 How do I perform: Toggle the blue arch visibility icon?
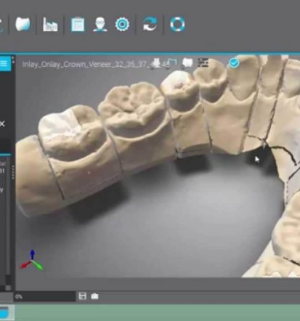[172, 63]
